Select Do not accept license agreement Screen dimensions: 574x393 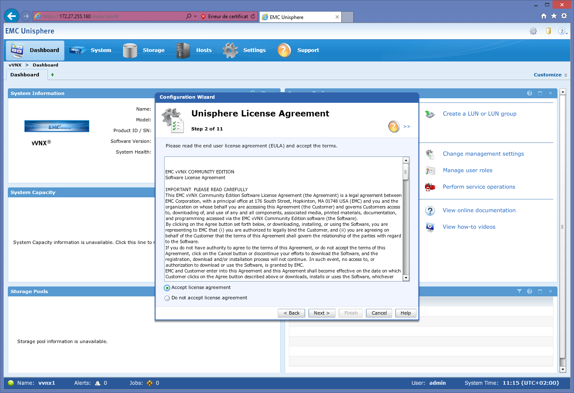[167, 298]
